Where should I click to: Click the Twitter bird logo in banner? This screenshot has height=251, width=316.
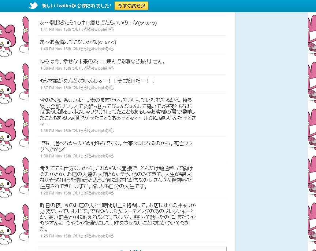(33, 6)
